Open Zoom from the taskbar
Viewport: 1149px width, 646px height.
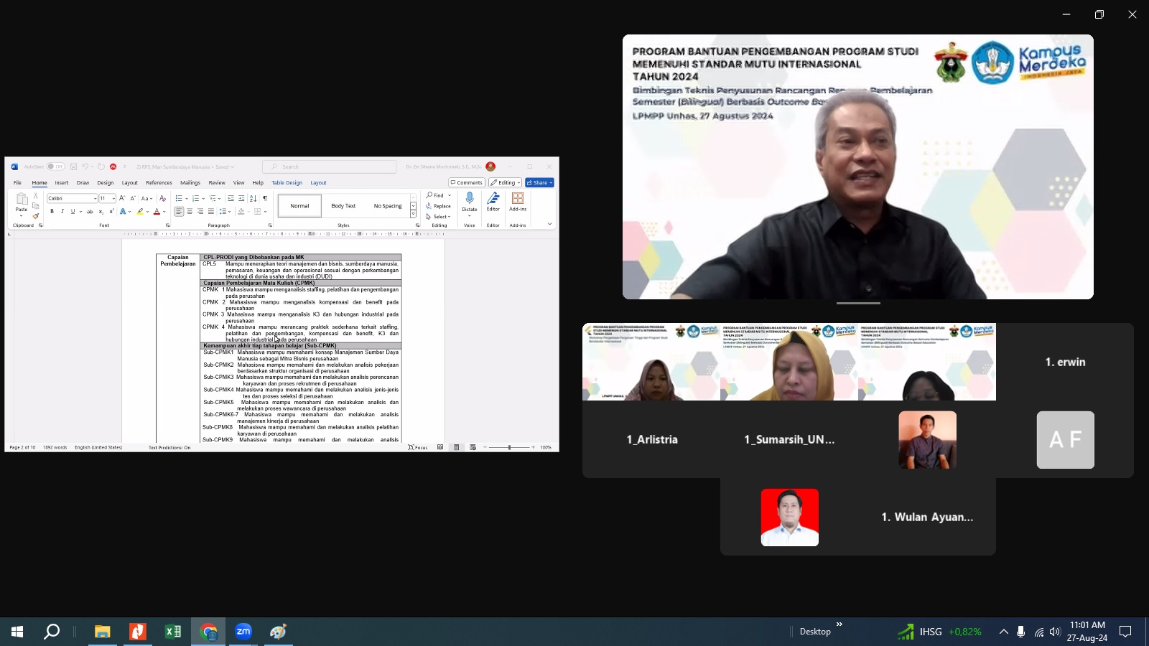click(x=243, y=632)
